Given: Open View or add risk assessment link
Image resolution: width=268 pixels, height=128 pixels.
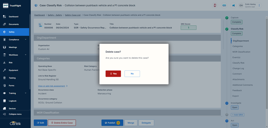Looking at the screenshot, I should point(52,86).
